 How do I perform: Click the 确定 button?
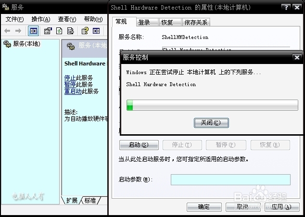204,207
